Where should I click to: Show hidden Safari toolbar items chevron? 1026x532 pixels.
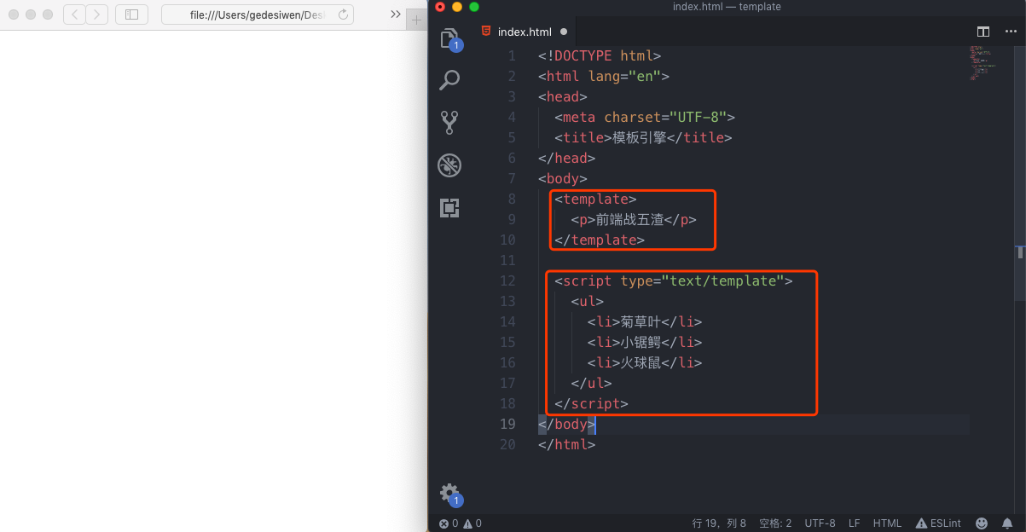tap(395, 14)
